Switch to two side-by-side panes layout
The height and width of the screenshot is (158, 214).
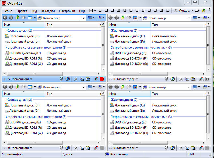(x=119, y=10)
